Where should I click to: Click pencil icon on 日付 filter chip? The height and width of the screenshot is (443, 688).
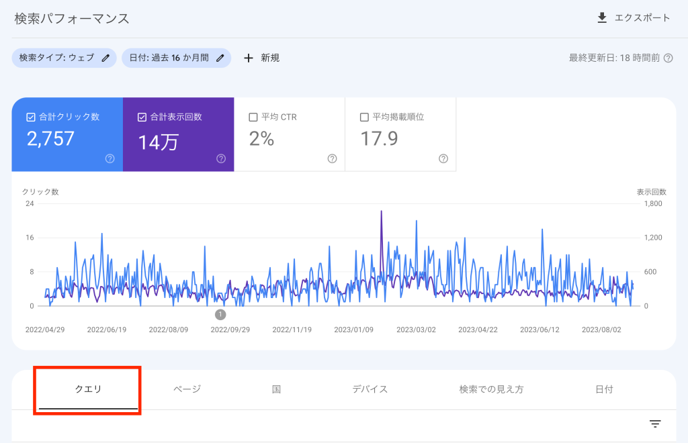point(220,58)
